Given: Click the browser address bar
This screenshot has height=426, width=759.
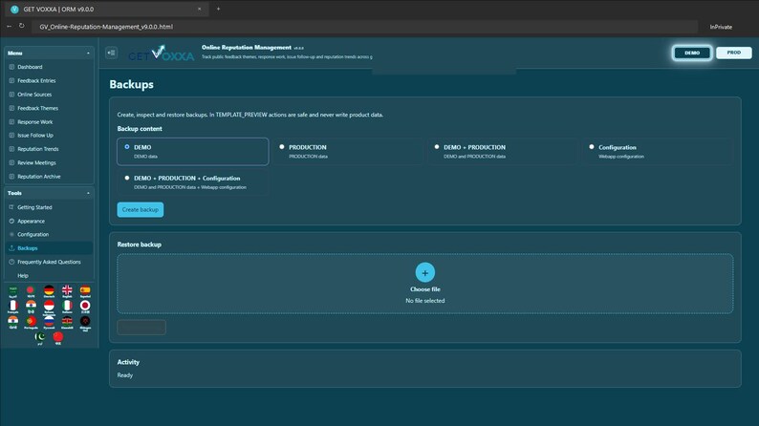Looking at the screenshot, I should [x=365, y=27].
